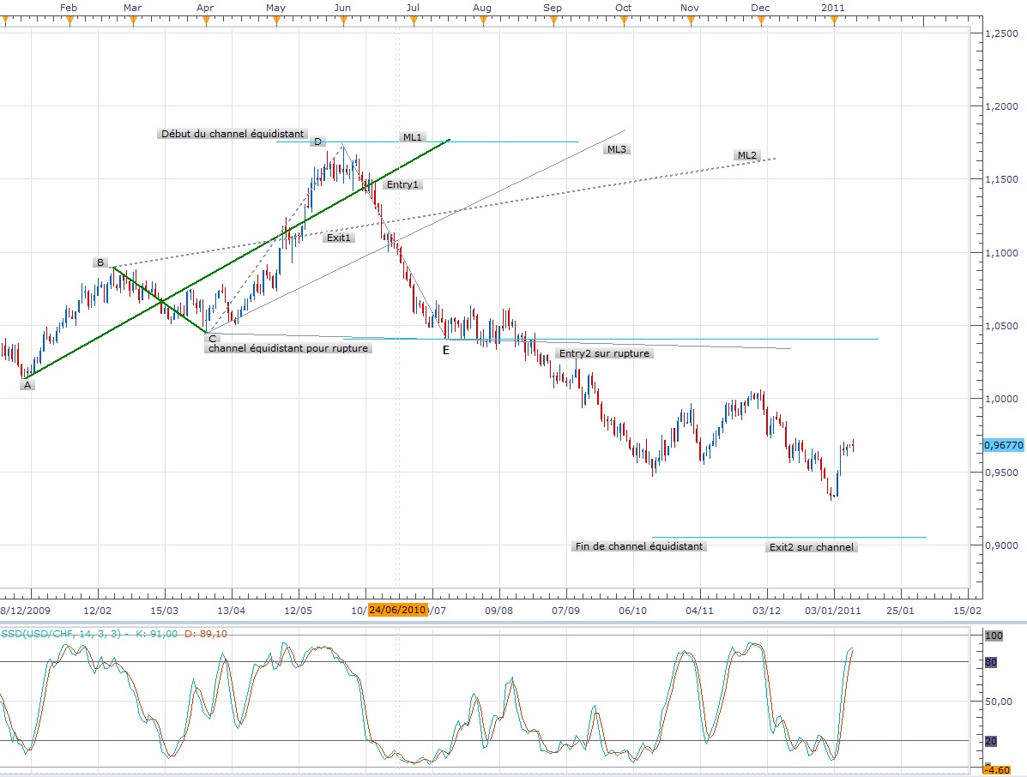
Task: Click the orange Sep timeline marker
Action: click(x=553, y=21)
